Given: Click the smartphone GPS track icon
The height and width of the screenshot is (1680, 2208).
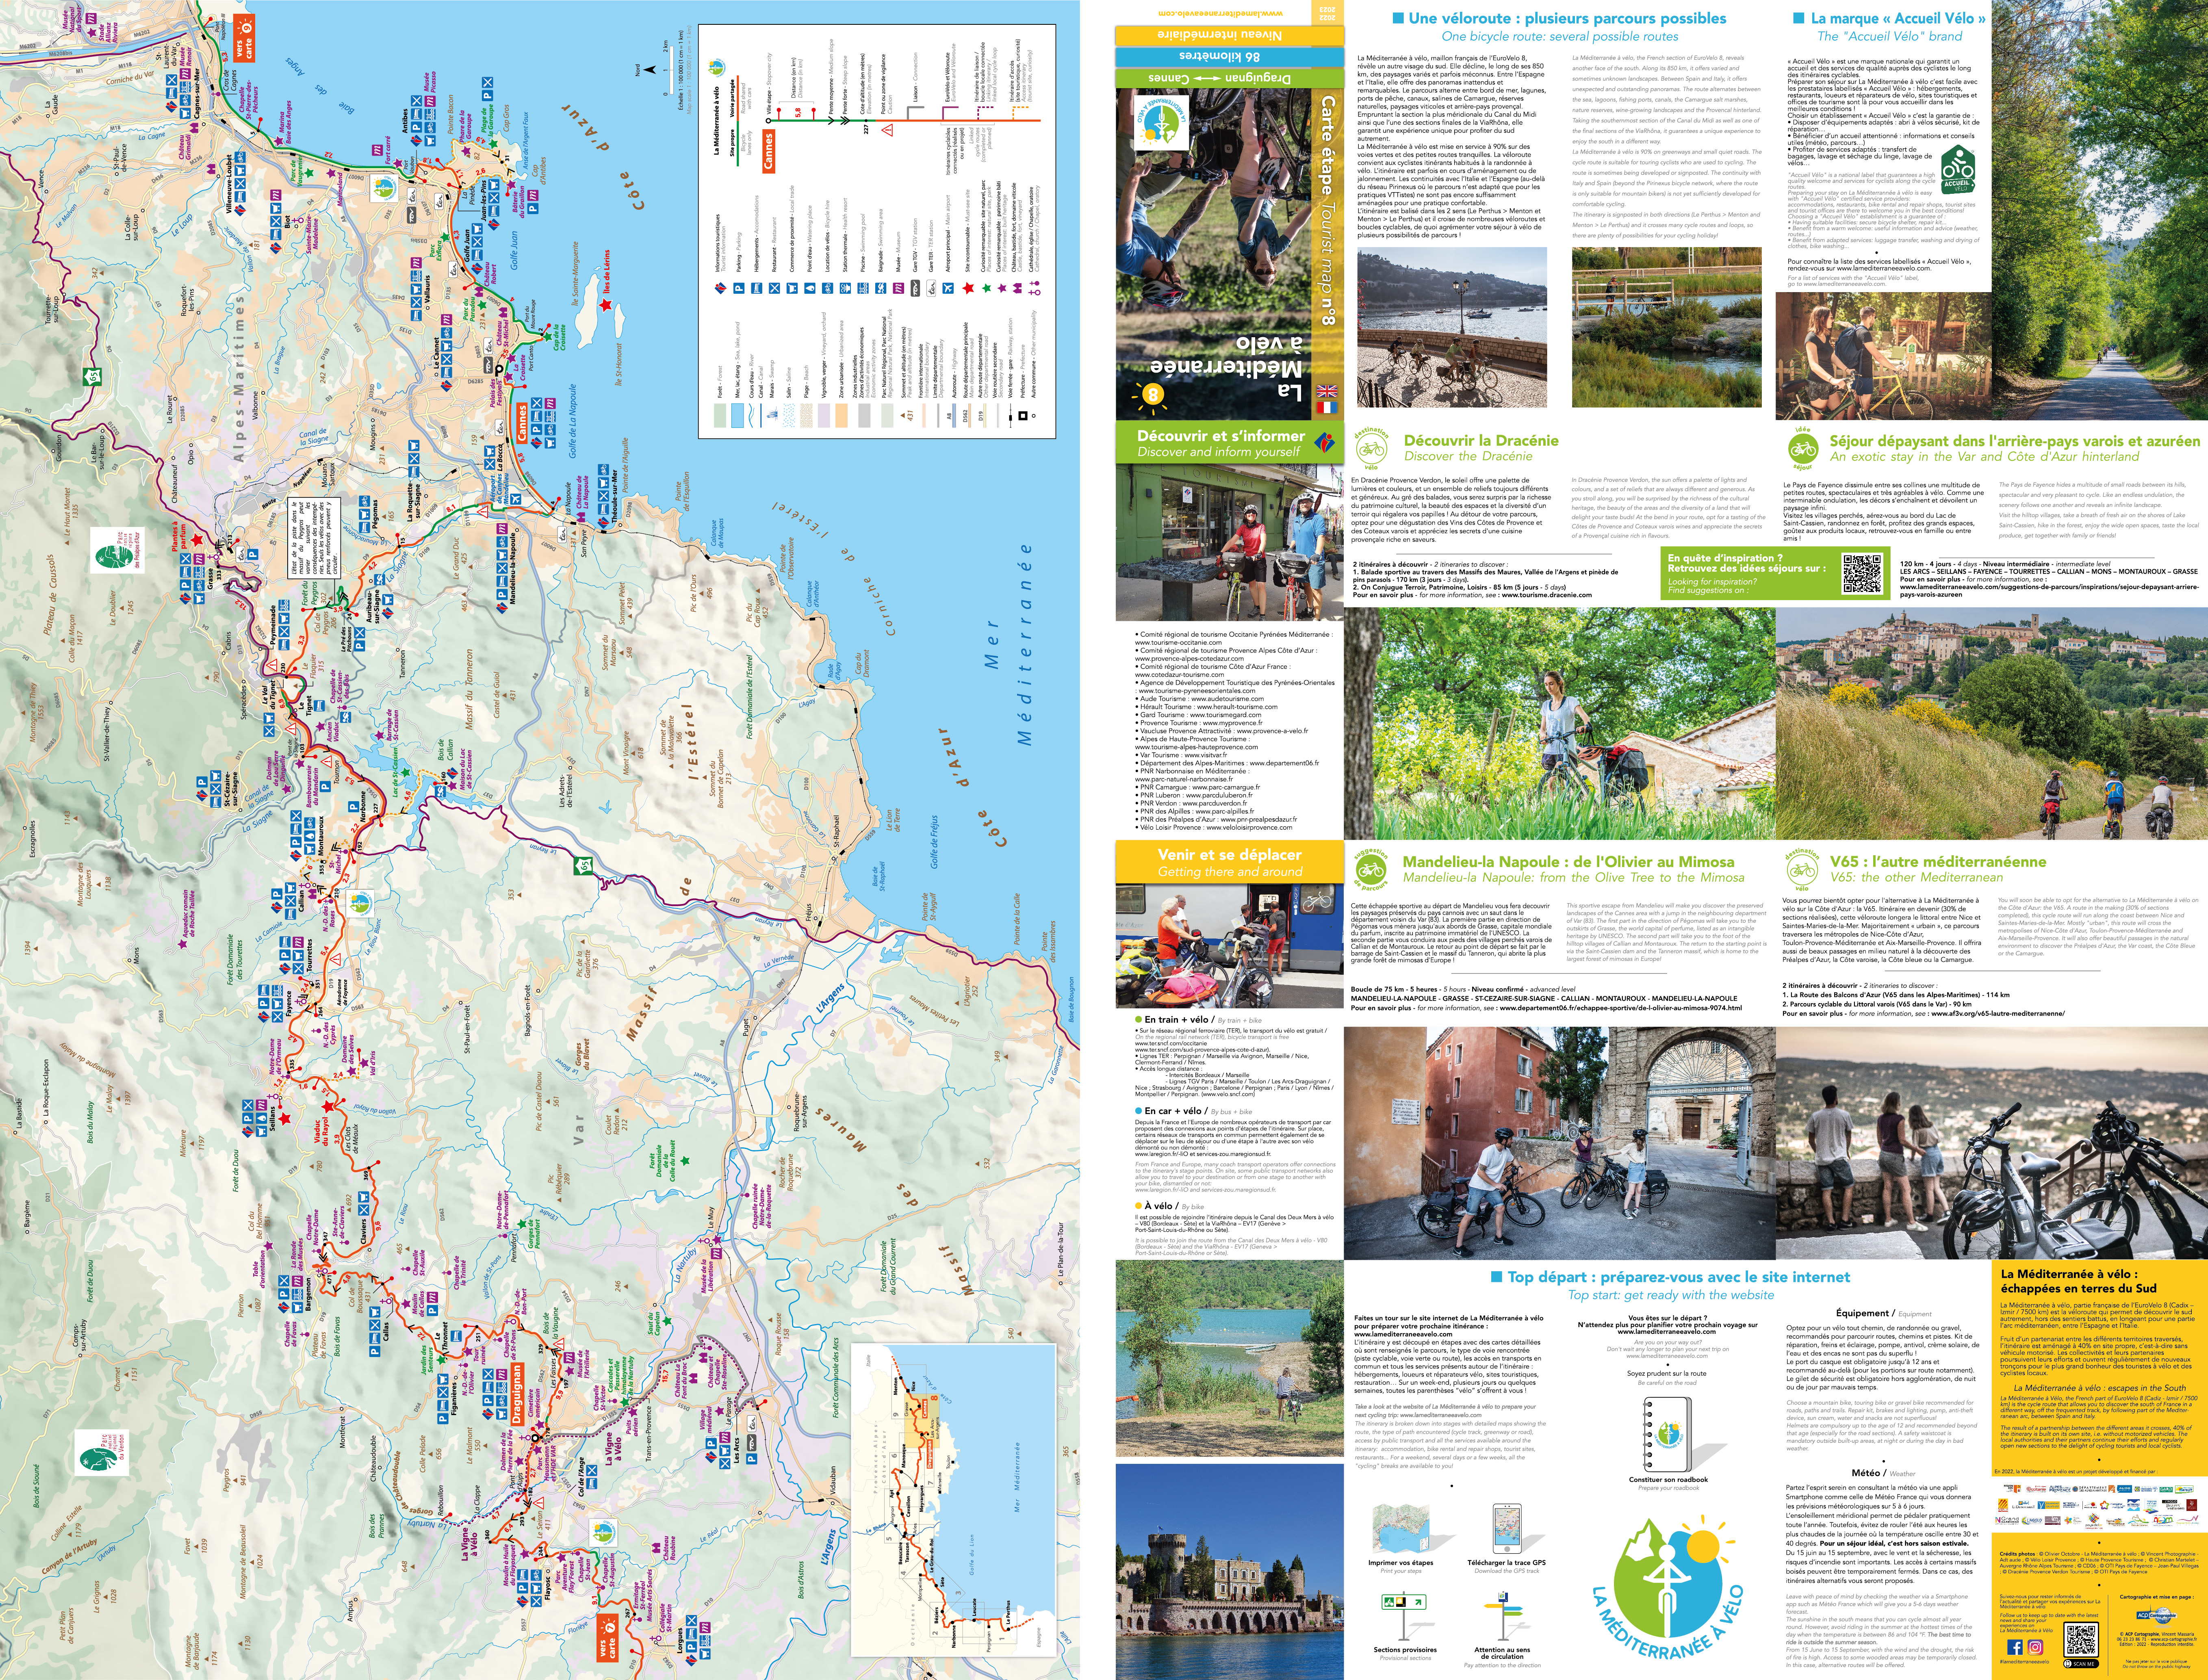Looking at the screenshot, I should (x=1508, y=1529).
